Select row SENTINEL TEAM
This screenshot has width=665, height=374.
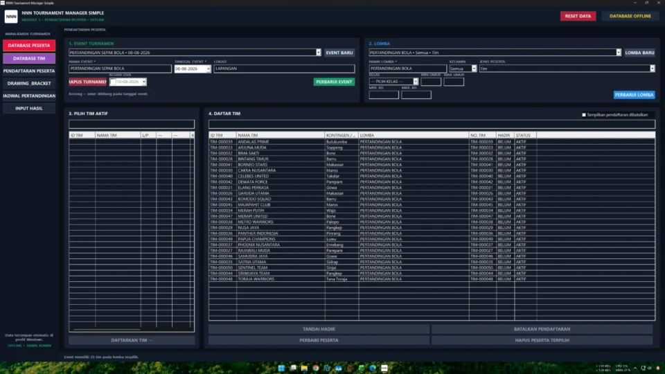click(x=432, y=268)
